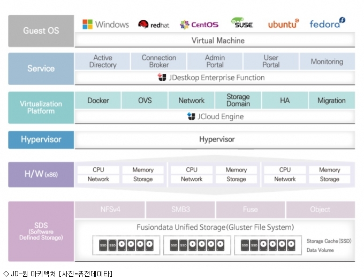The height and width of the screenshot is (280, 364).
Task: Select the Virtual Machine bar
Action: (215, 40)
